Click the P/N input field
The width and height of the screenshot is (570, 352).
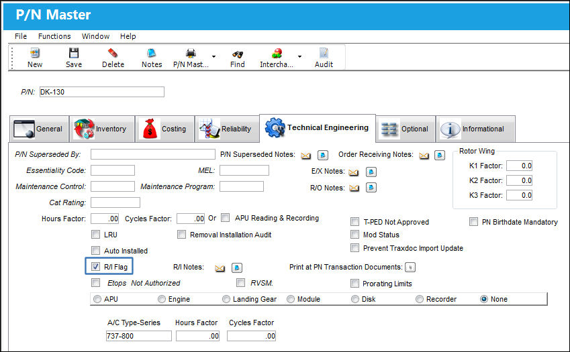[x=102, y=92]
